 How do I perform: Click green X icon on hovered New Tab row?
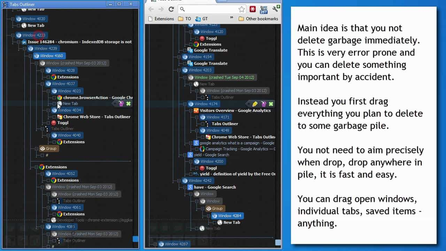[128, 104]
